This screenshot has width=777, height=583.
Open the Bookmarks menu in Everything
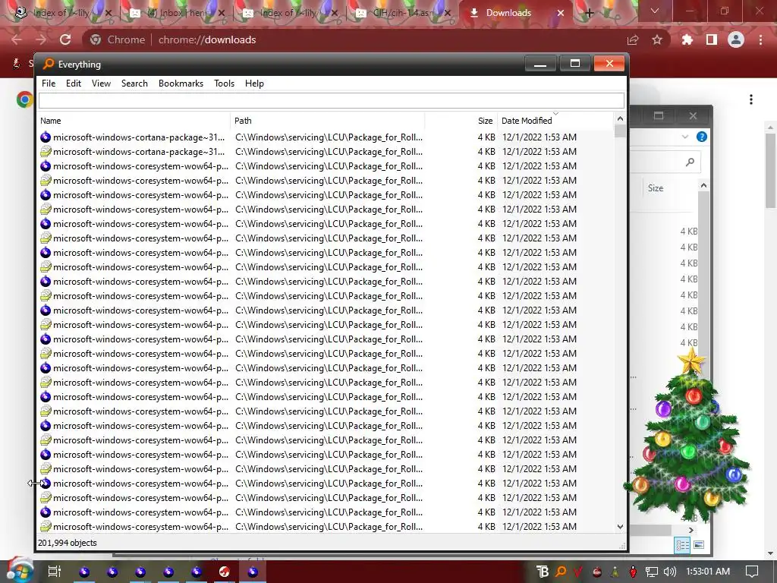[x=181, y=84]
